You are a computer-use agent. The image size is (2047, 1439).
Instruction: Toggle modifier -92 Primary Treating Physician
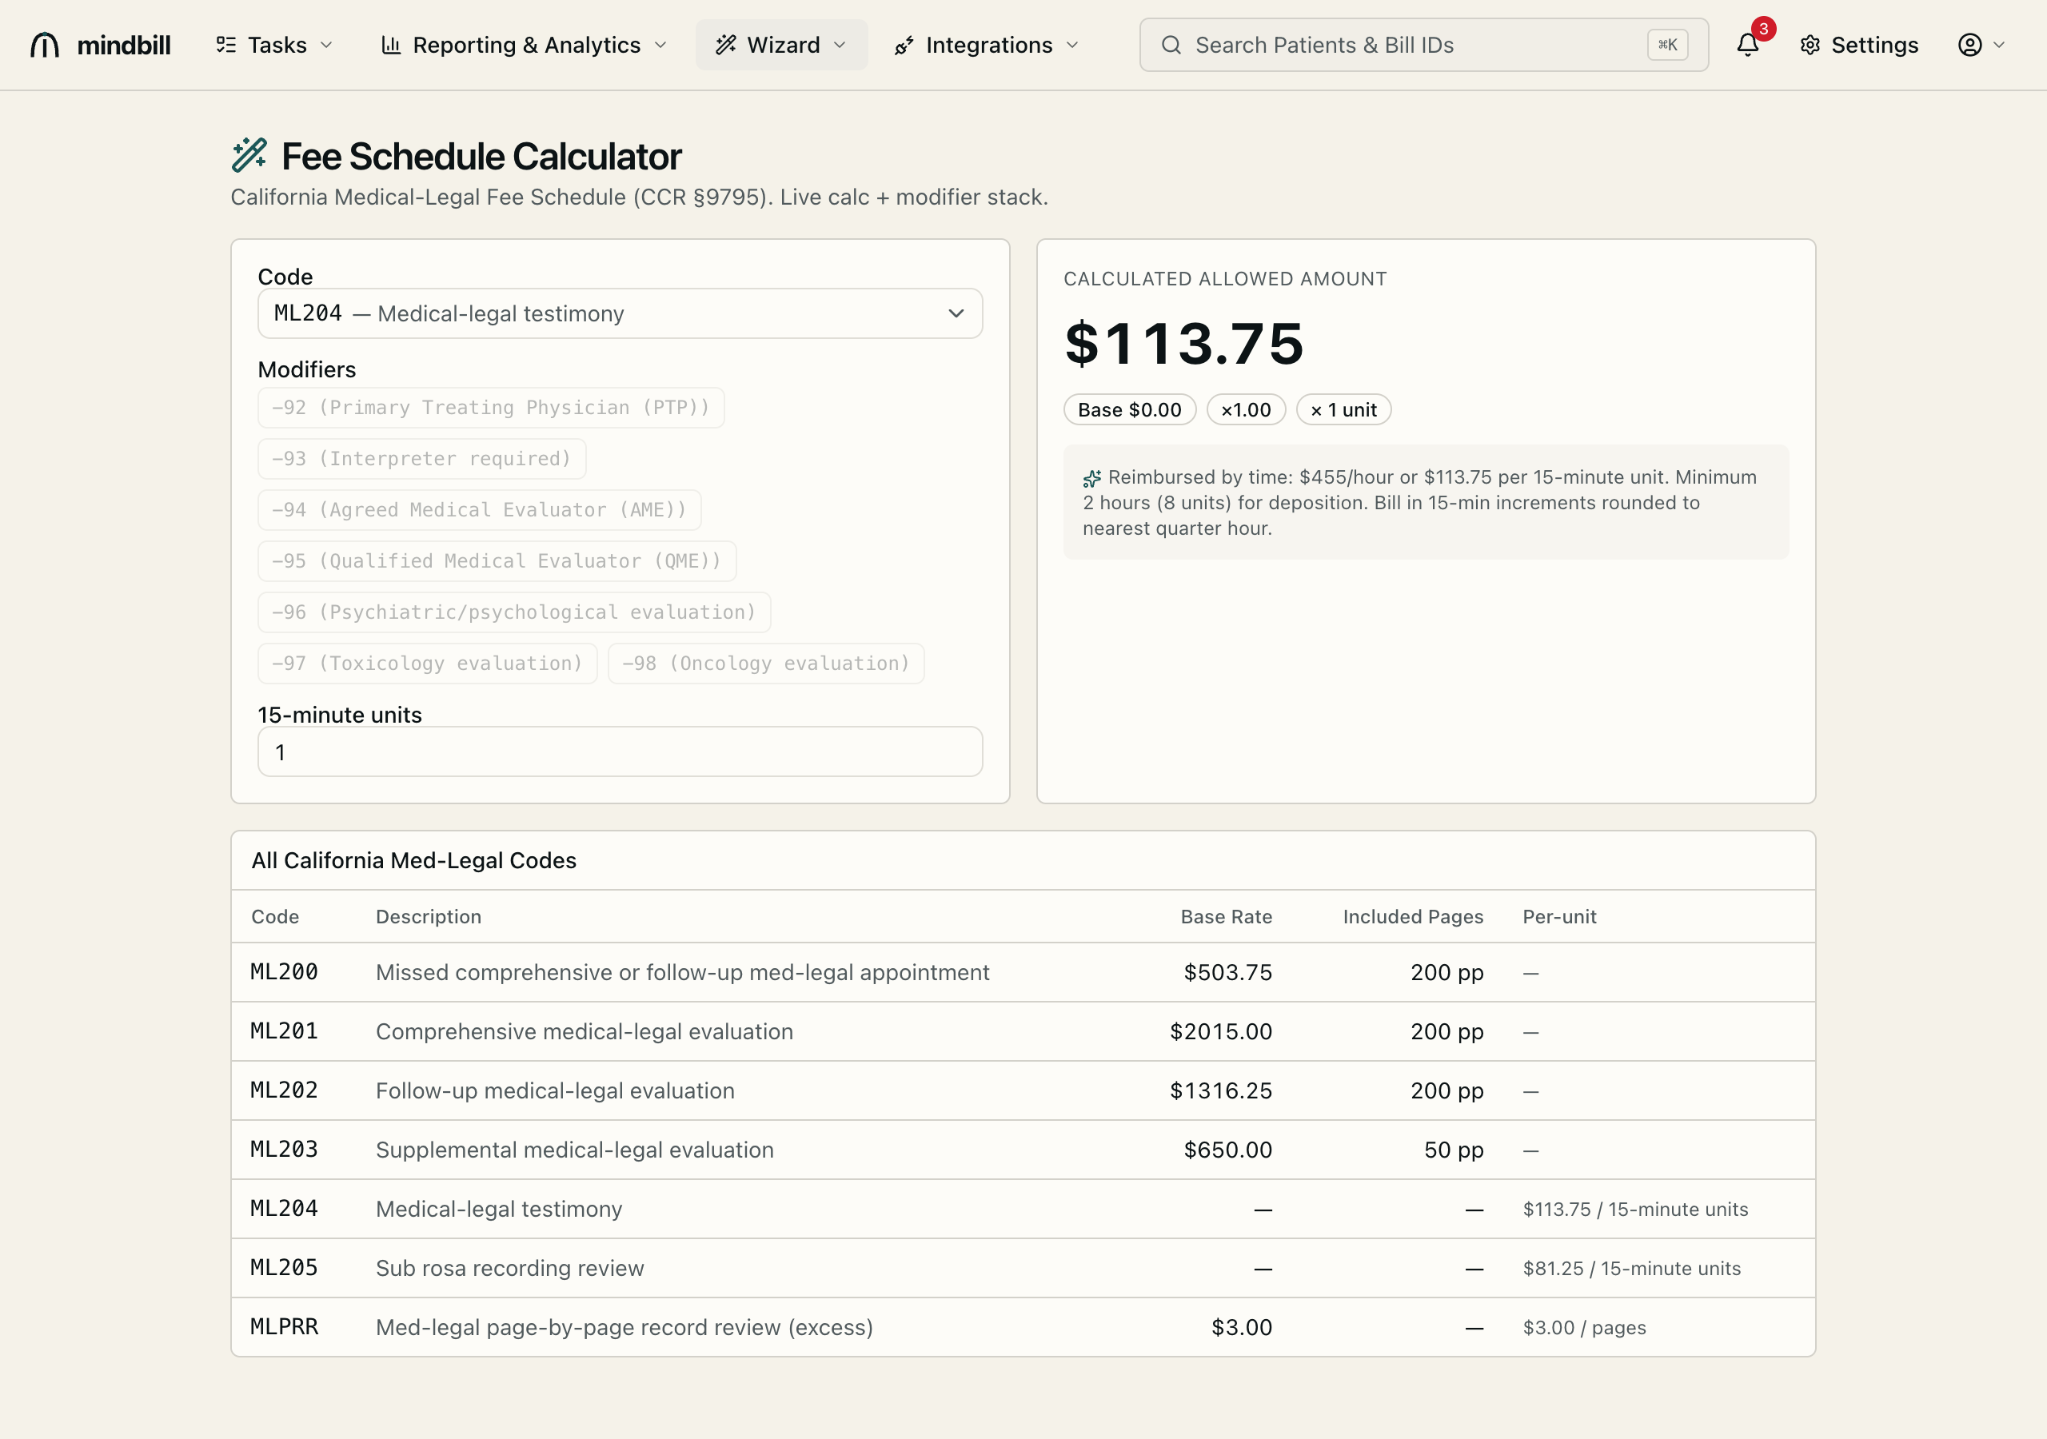coord(490,408)
